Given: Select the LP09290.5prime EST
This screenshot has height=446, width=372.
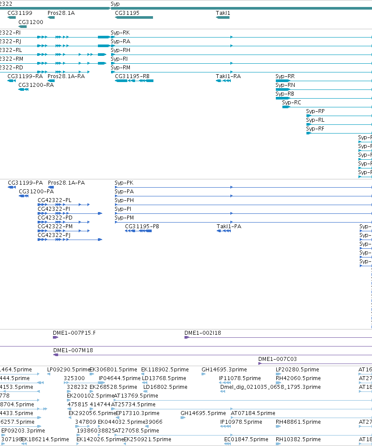Looking at the screenshot, I should pos(49,374).
